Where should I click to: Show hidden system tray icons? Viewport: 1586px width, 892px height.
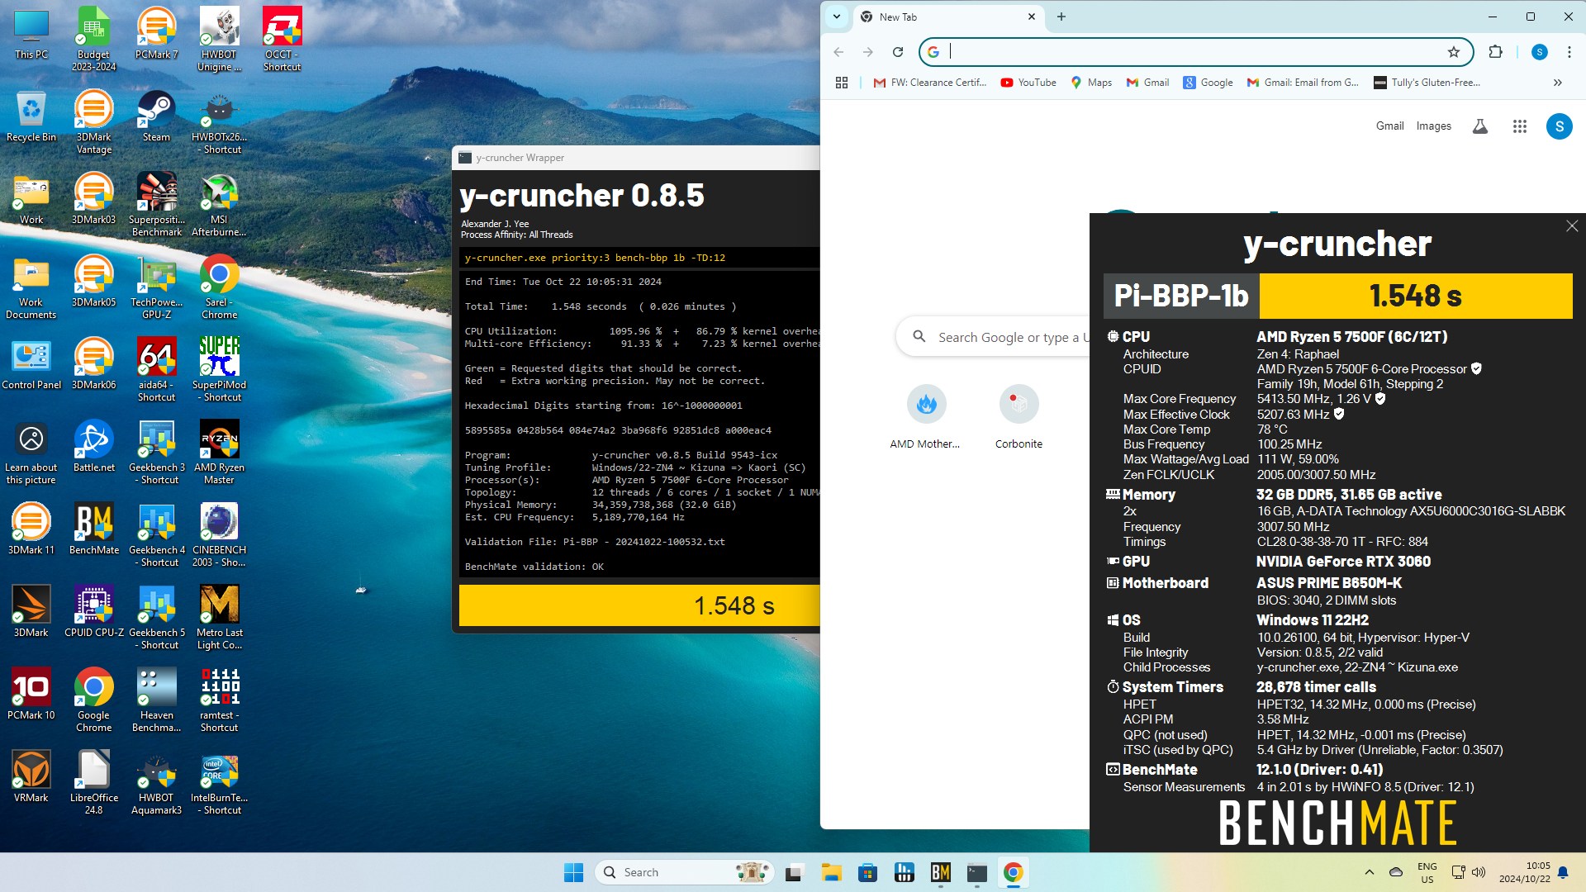pos(1370,872)
